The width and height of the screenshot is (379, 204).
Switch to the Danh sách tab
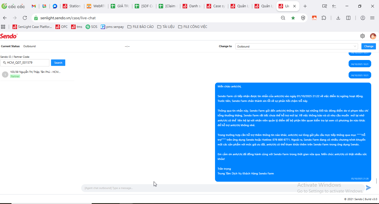192,6
